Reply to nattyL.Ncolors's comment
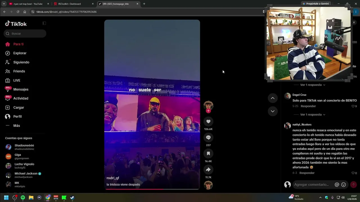The height and width of the screenshot is (202, 360). coord(307,173)
